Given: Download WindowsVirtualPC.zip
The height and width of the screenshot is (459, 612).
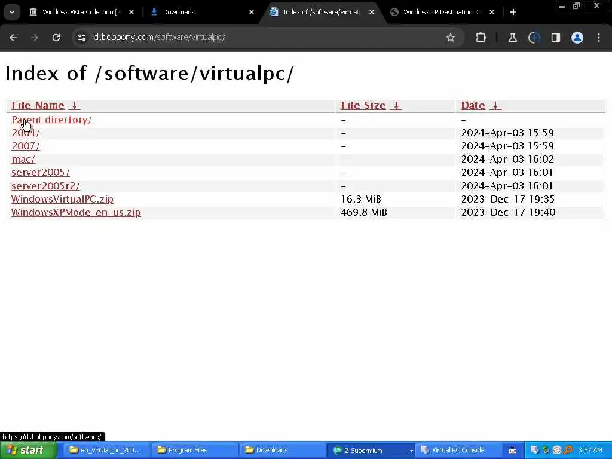Looking at the screenshot, I should pyautogui.click(x=62, y=200).
